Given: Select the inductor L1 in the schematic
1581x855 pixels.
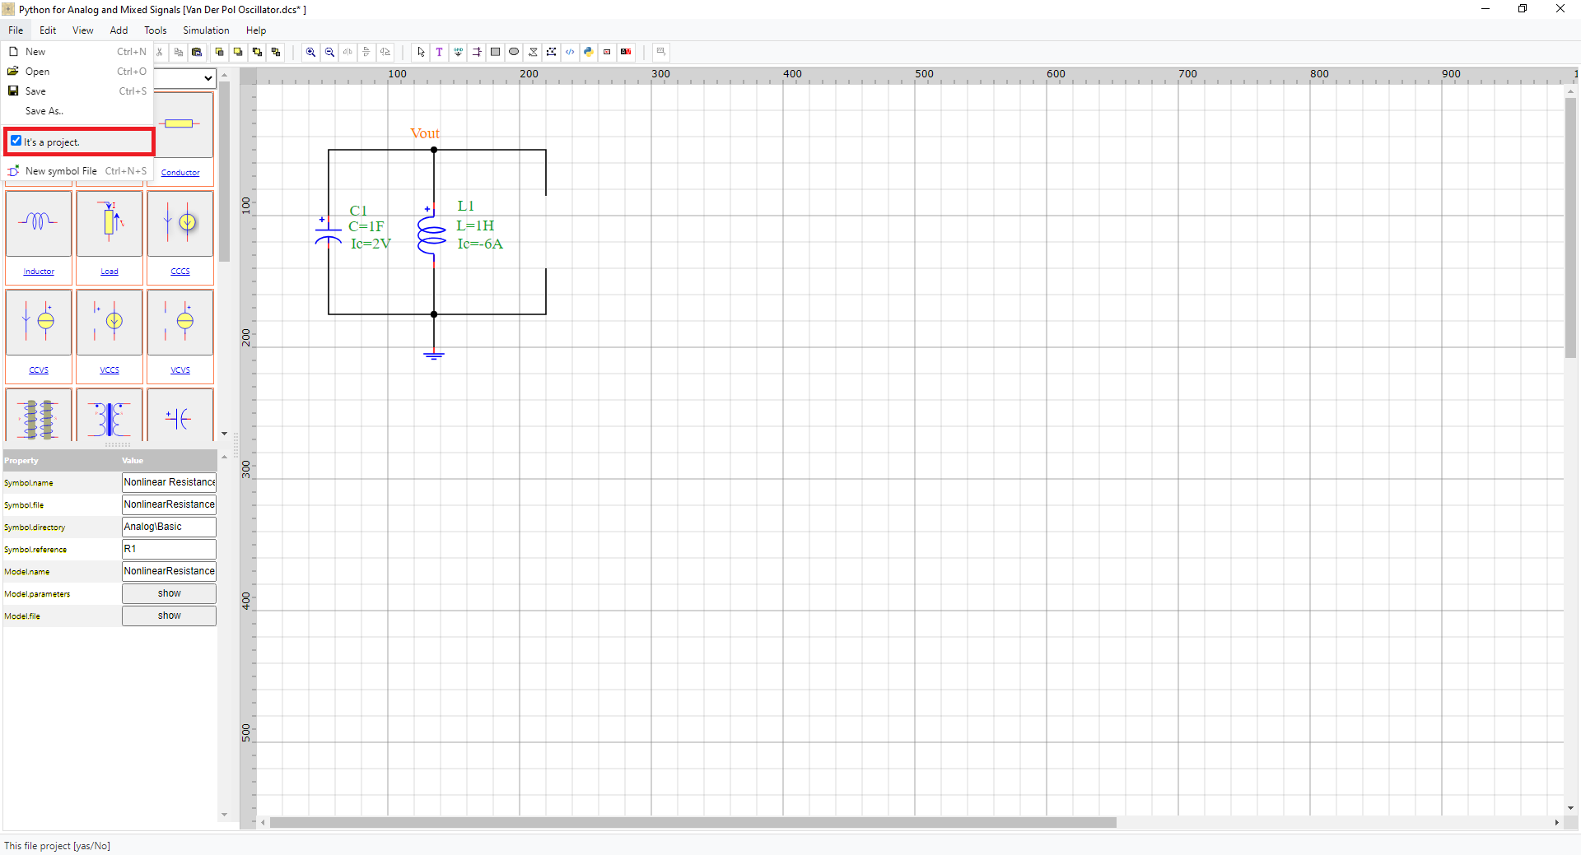Looking at the screenshot, I should click(432, 235).
